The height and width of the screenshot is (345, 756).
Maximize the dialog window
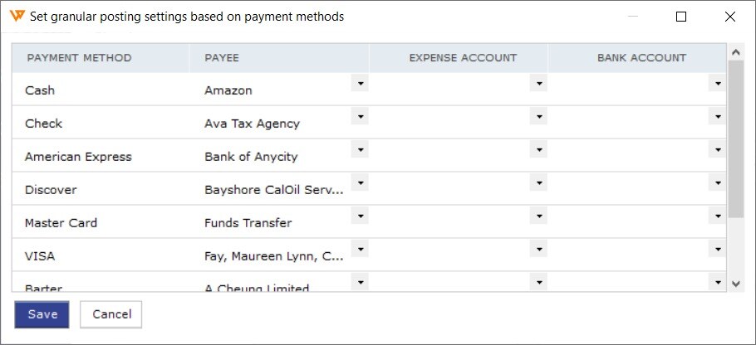pyautogui.click(x=680, y=17)
